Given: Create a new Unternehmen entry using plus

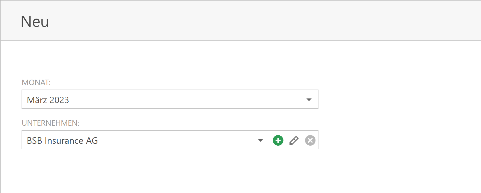Looking at the screenshot, I should pos(278,140).
